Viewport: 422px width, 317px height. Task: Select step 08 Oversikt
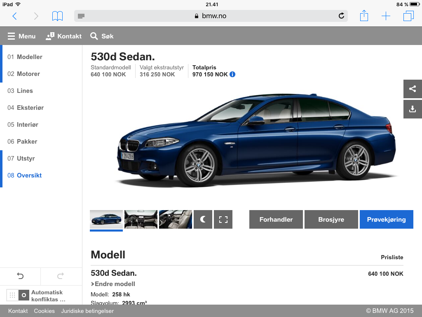(24, 175)
